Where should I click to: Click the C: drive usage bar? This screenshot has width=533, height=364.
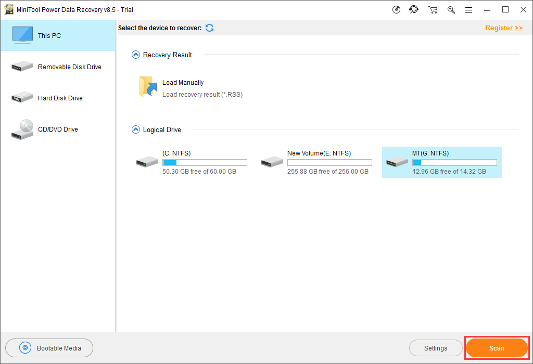tap(205, 163)
